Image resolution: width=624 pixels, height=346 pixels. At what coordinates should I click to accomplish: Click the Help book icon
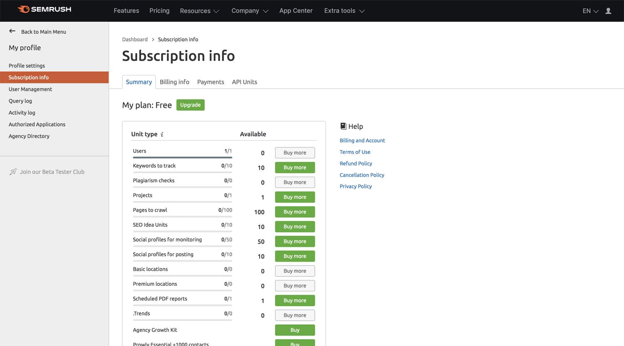point(343,126)
